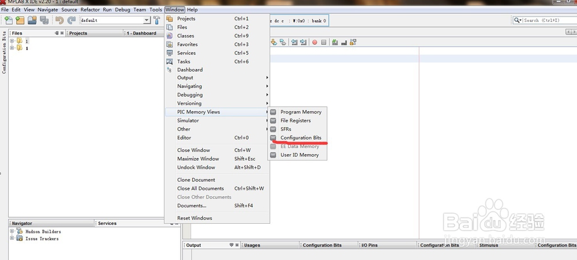The image size is (577, 260).
Task: Select Configuration Bits in PIC Memory Views
Action: point(297,137)
